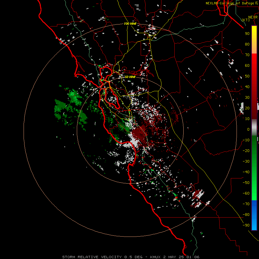Click the positive 70 scale label
The height and width of the screenshot is (259, 259).
pos(247,55)
